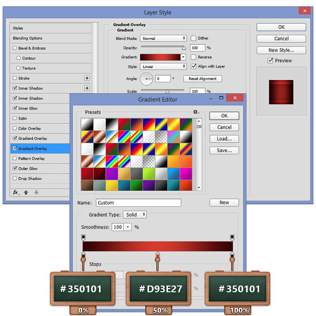Enable the Drop Shadow checkbox
The width and height of the screenshot is (316, 316).
tap(15, 179)
